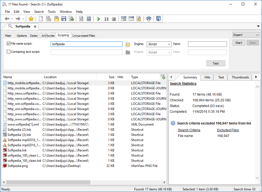Open the Search menu
Screen dimensions: 262x192
point(39,12)
